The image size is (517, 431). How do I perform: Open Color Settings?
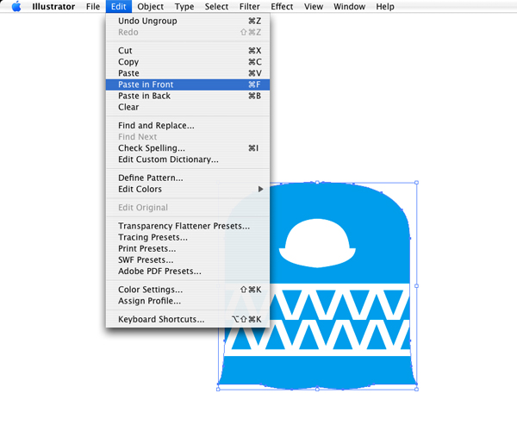coord(188,290)
